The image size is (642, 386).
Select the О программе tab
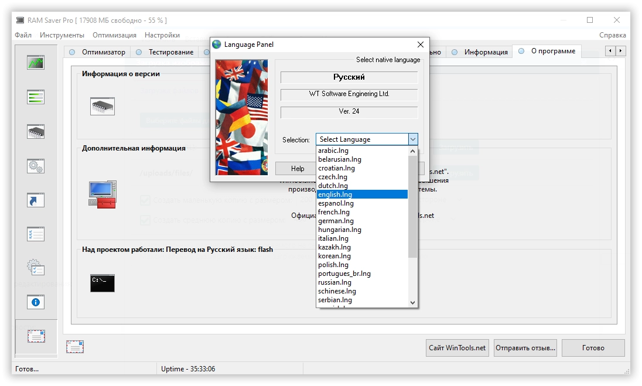click(x=547, y=51)
